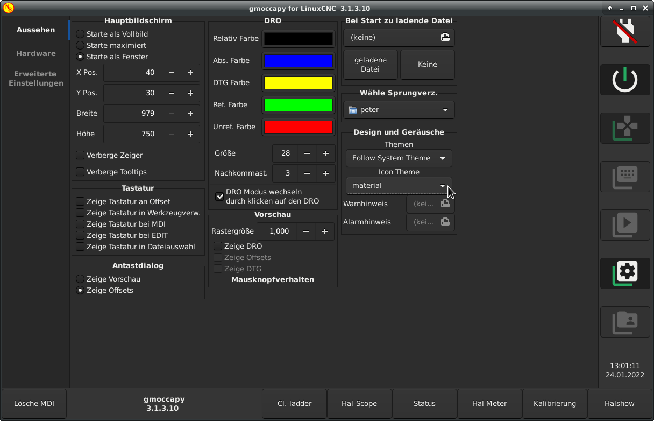Click the geladene Datei button
654x421 pixels.
(371, 65)
